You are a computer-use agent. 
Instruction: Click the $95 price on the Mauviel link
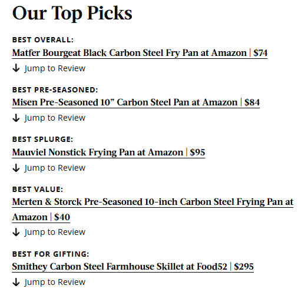point(197,152)
